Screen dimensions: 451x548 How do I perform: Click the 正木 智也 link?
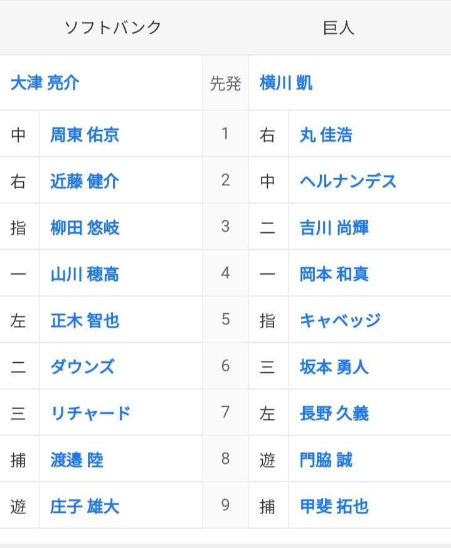point(85,321)
